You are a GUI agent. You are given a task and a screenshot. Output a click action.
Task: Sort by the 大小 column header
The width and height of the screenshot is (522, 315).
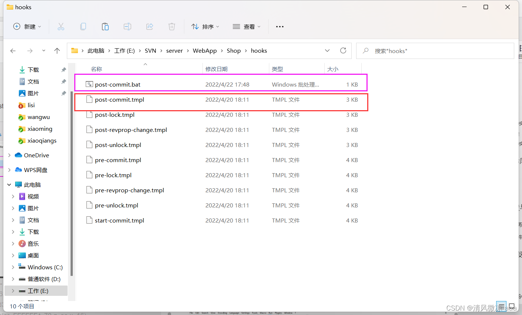333,69
